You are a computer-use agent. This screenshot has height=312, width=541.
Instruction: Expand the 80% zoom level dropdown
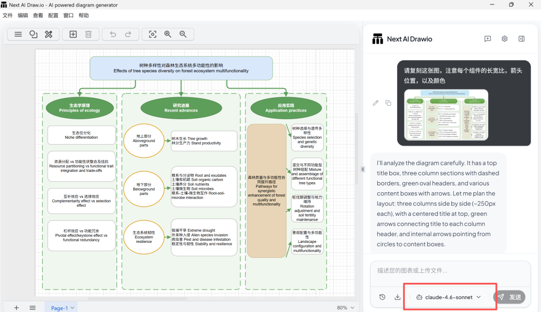pos(345,307)
